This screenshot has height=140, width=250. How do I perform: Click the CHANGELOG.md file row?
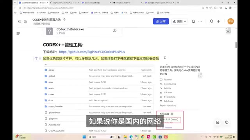pyautogui.click(x=98, y=131)
